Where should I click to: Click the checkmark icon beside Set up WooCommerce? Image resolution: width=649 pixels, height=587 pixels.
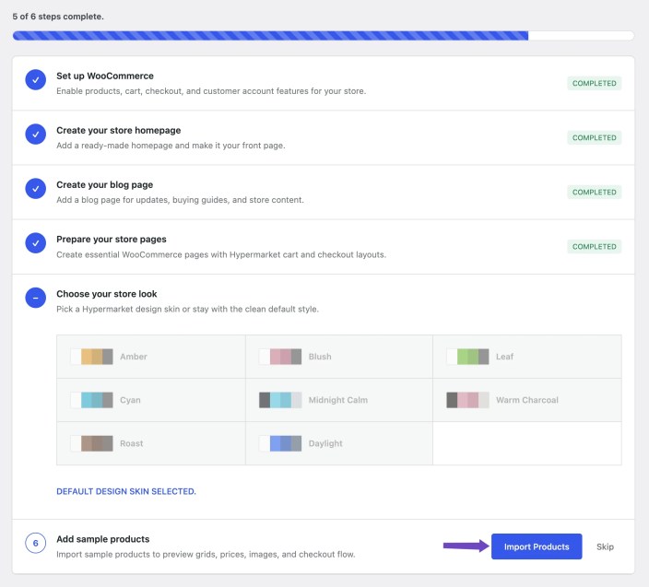point(36,80)
